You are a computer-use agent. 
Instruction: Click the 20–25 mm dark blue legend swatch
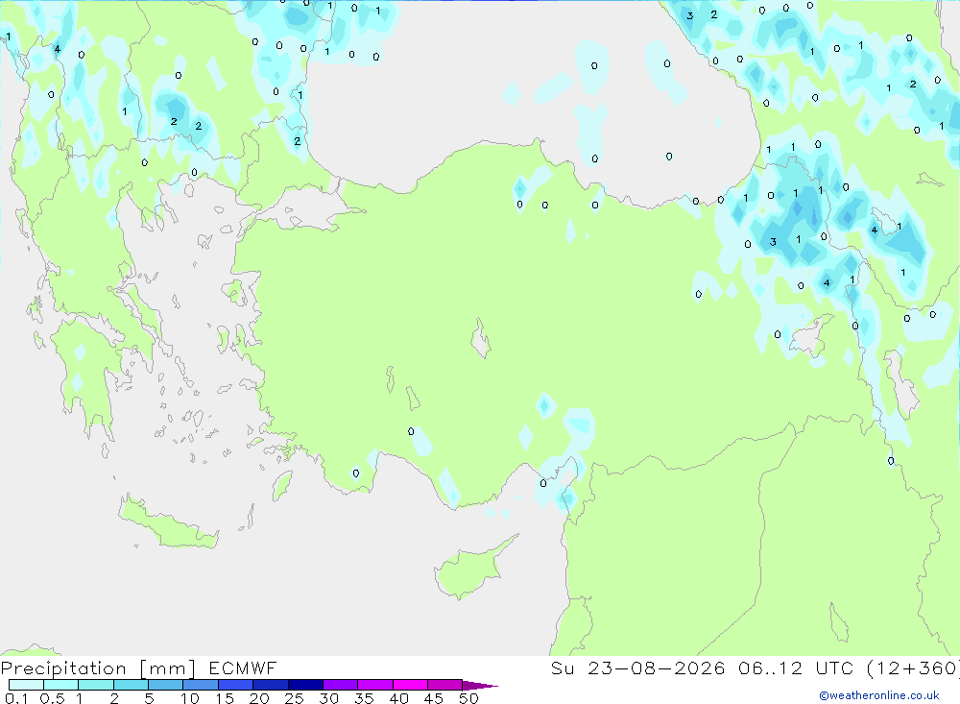click(x=270, y=685)
